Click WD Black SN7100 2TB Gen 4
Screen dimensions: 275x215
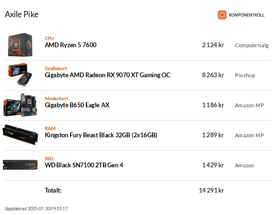click(84, 165)
